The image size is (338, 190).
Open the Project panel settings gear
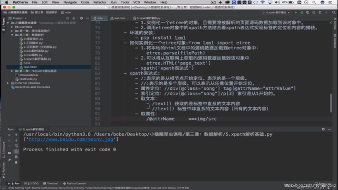point(81,19)
